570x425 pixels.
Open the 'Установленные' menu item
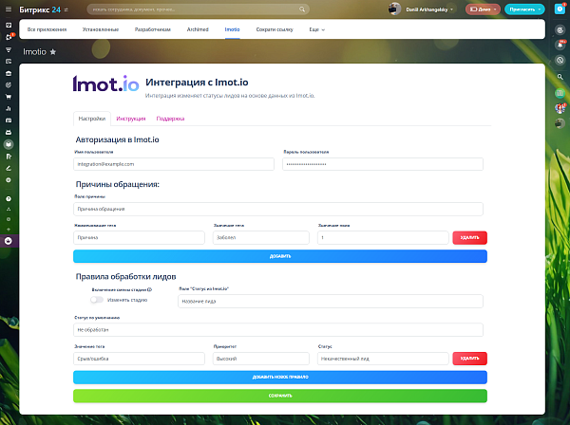click(x=101, y=29)
